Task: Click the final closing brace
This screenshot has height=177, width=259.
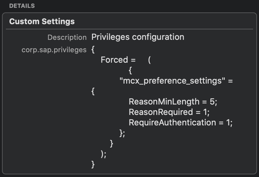Action: [x=93, y=165]
